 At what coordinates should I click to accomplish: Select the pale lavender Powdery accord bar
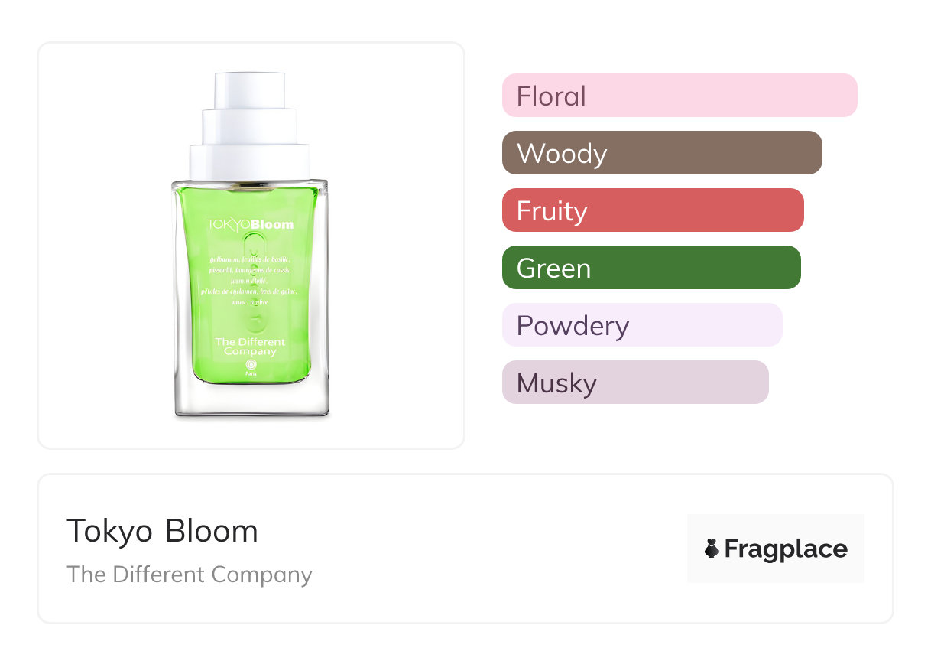pos(642,325)
